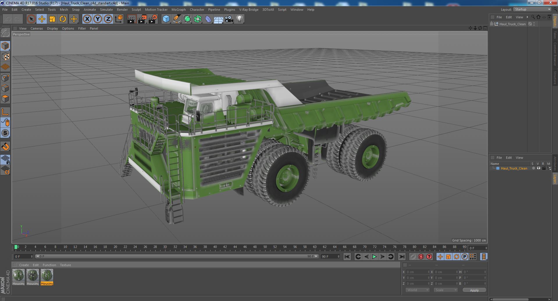Viewport: 558px width, 301px height.
Task: Open viewport Cameras menu
Action: 37,28
